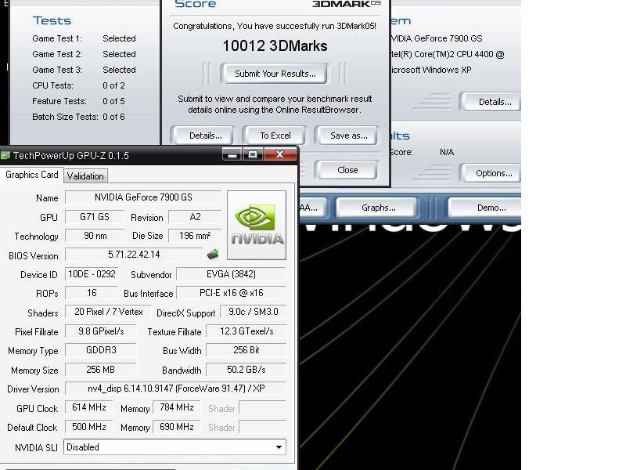Click the CPU Tests value 0 of 2
626x470 pixels.
[x=113, y=85]
